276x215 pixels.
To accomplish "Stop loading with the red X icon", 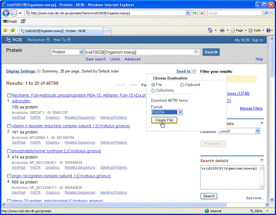I will 202,13.
